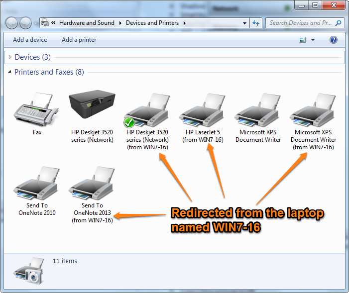349x293 pixels.
Task: Click the details pane printer and camera icon
Action: pyautogui.click(x=29, y=271)
